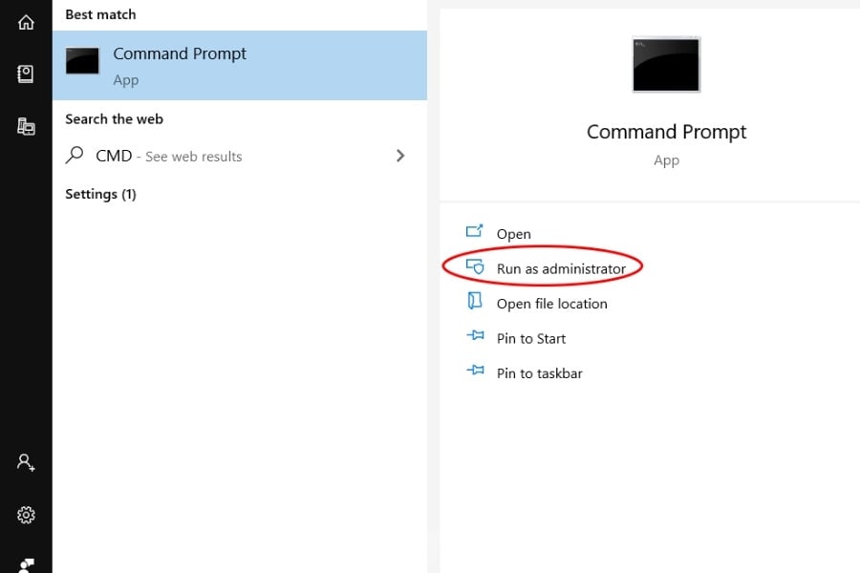Expand the Settings (1) search category
Viewport: 860px width, 573px height.
100,194
